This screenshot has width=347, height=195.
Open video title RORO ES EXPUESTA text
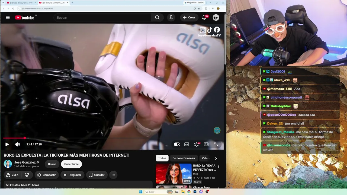(x=66, y=155)
